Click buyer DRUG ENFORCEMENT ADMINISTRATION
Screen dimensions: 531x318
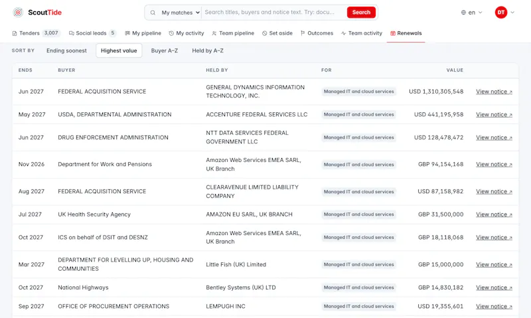[113, 137]
